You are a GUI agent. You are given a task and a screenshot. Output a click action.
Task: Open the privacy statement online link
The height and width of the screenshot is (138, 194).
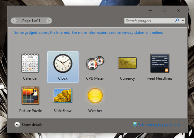pos(88,33)
